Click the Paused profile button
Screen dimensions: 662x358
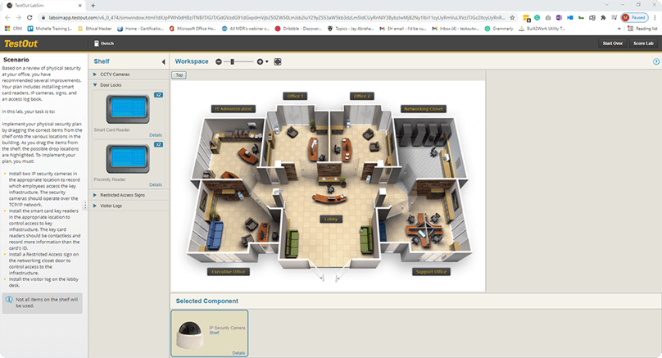pyautogui.click(x=635, y=18)
